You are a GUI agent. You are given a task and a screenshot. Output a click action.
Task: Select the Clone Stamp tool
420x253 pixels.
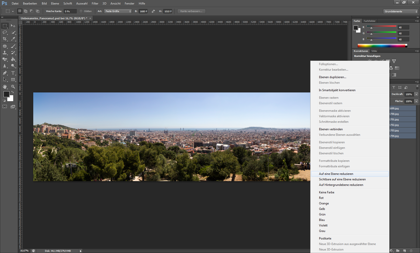5,53
